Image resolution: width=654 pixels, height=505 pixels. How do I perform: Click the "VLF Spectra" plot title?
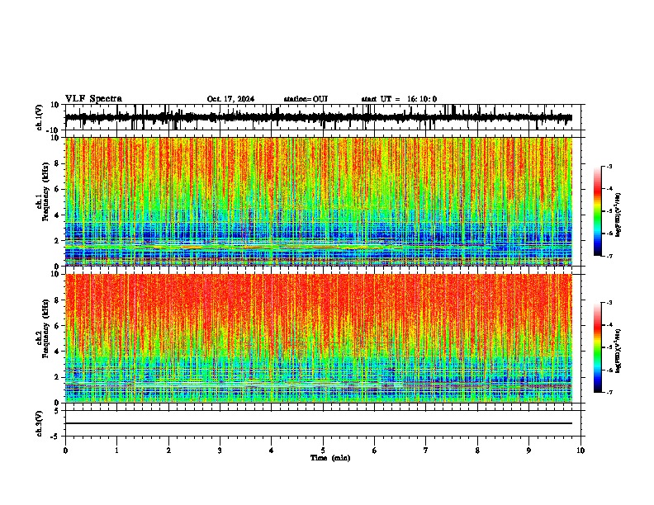[x=93, y=99]
